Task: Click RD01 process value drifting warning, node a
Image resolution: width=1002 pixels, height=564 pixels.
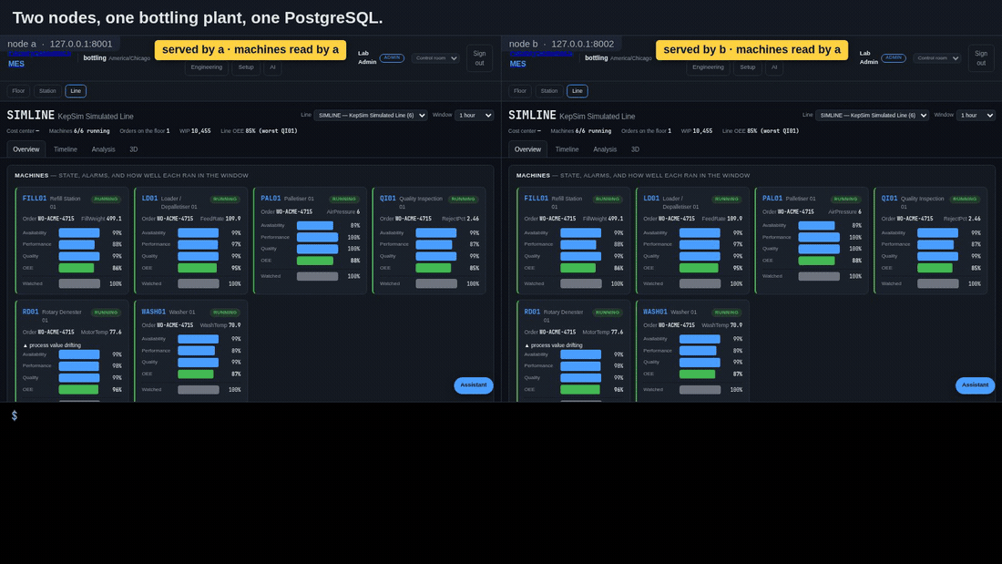Action: (x=53, y=345)
